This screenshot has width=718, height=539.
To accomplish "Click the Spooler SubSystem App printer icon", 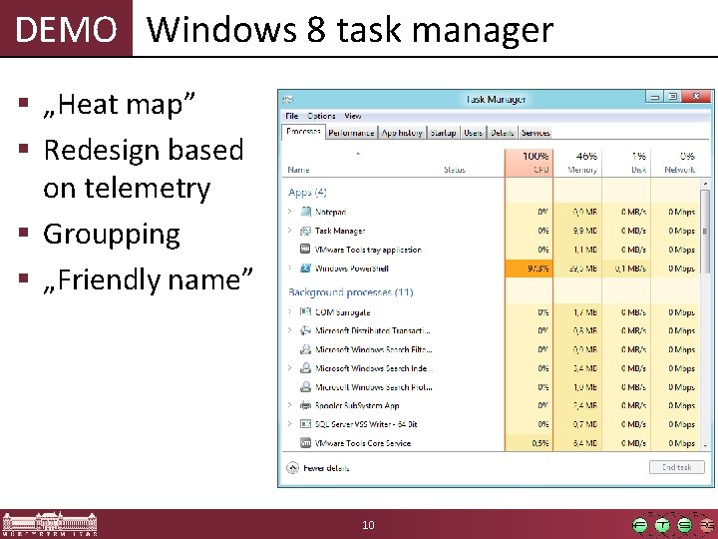I will 305,405.
